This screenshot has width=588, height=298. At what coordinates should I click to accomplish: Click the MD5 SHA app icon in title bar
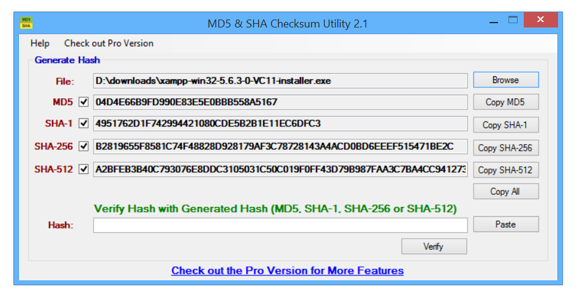tap(26, 23)
